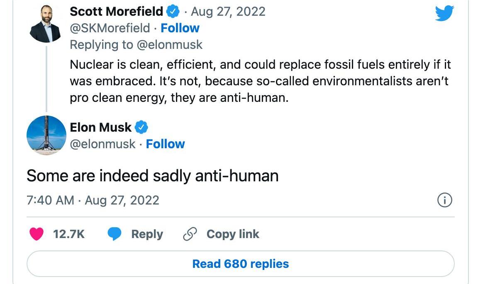
Task: Click the 7:40 AM · Aug 27, 2022 timestamp
Action: pyautogui.click(x=93, y=200)
